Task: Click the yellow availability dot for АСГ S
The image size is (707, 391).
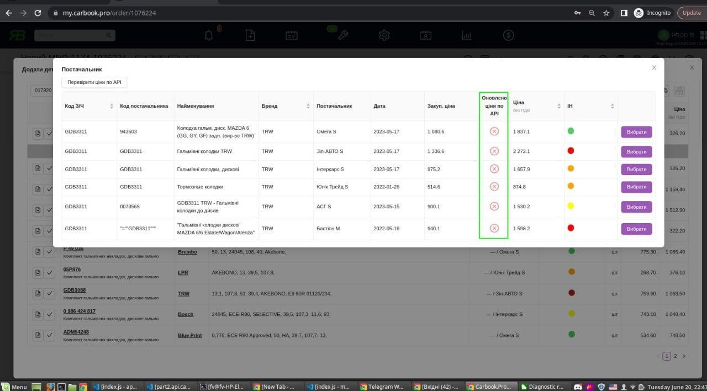Action: pyautogui.click(x=571, y=206)
